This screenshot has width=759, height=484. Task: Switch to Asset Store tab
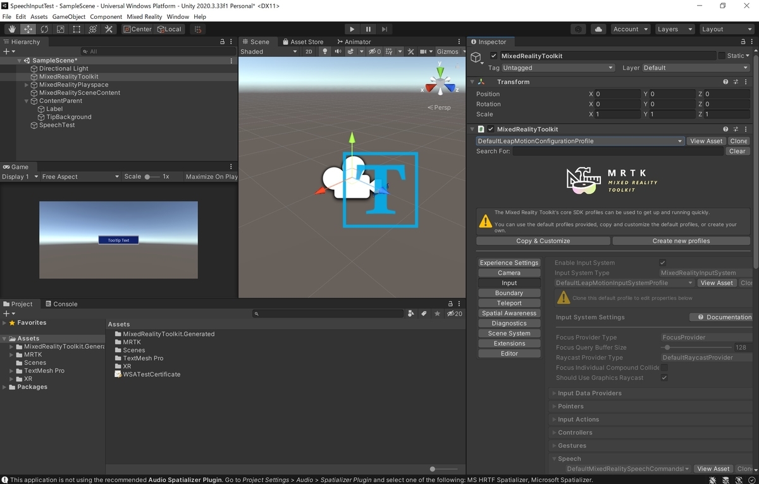[302, 42]
